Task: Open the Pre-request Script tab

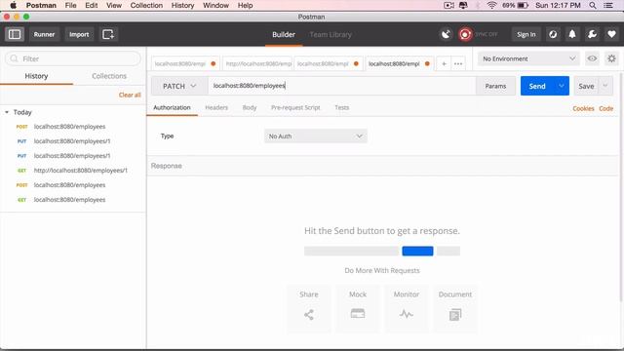Action: 295,107
